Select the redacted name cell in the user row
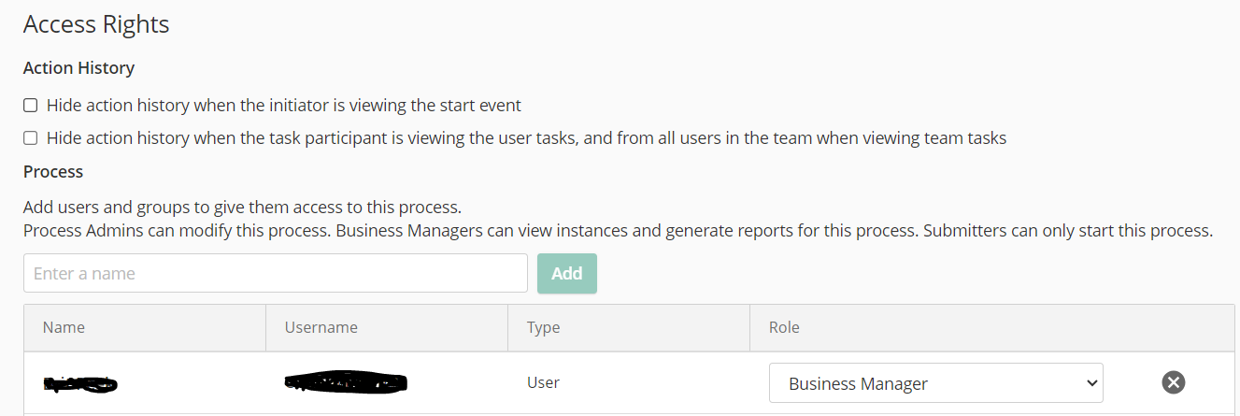1240x416 pixels. [x=79, y=383]
